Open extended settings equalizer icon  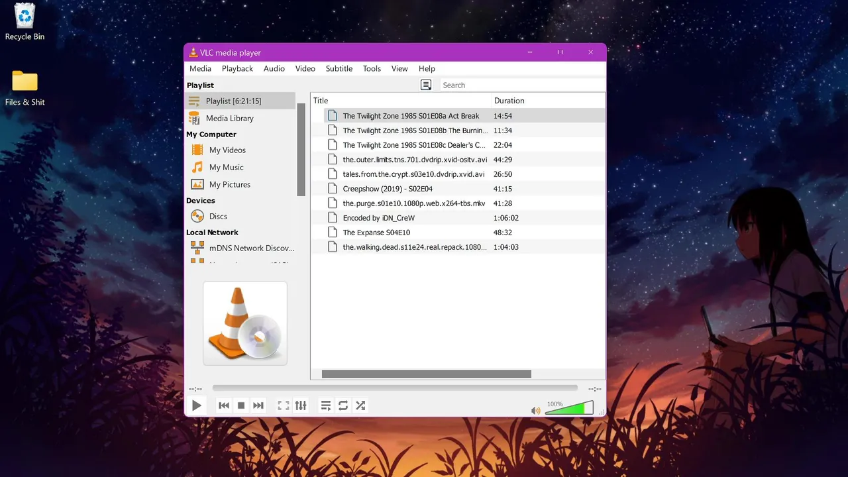[301, 405]
